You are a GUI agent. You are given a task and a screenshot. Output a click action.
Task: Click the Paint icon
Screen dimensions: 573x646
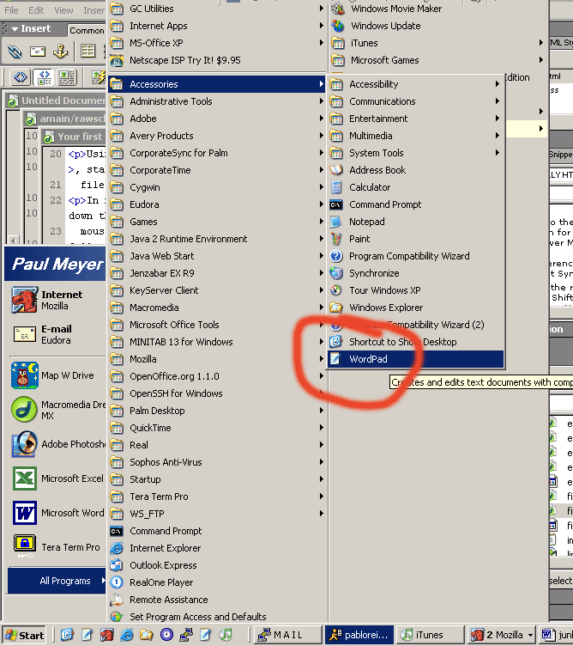click(x=336, y=239)
